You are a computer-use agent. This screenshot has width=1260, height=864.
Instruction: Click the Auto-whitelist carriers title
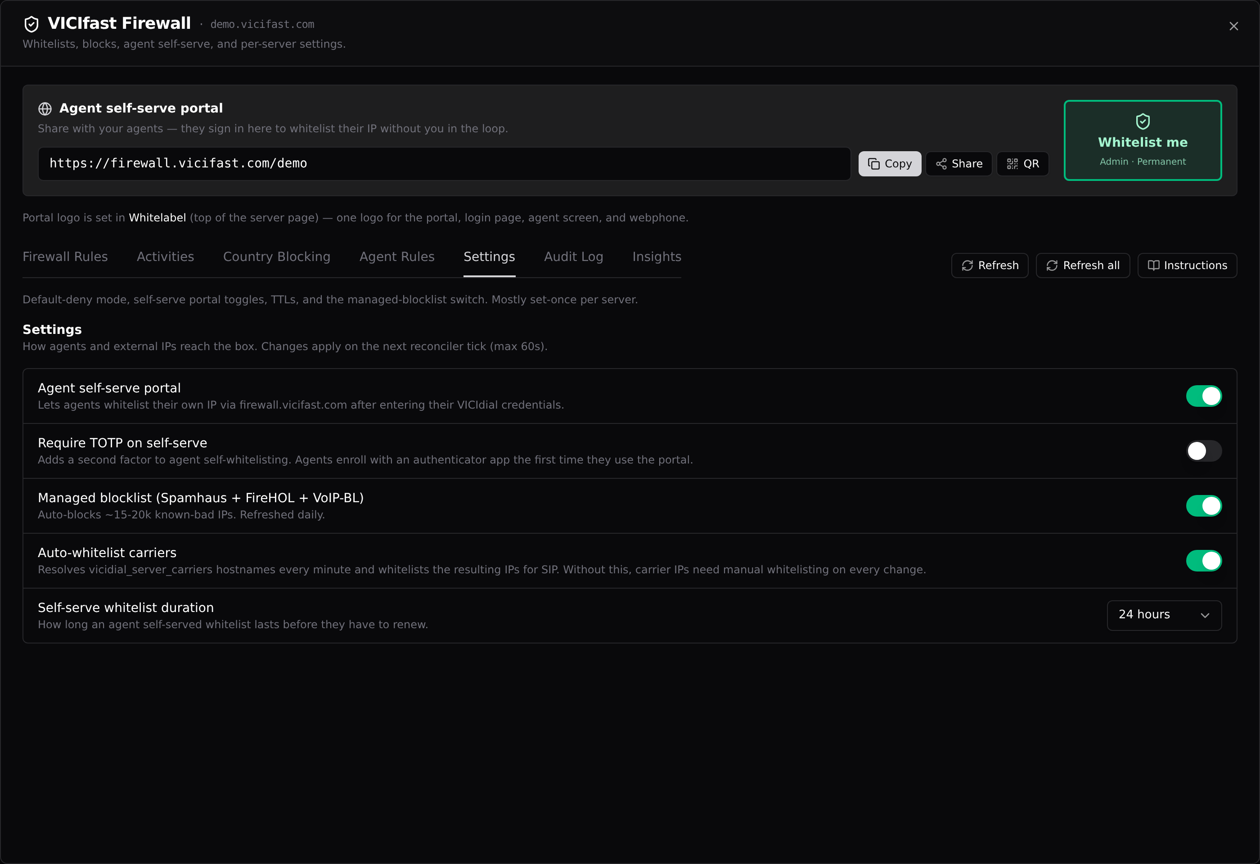(107, 553)
